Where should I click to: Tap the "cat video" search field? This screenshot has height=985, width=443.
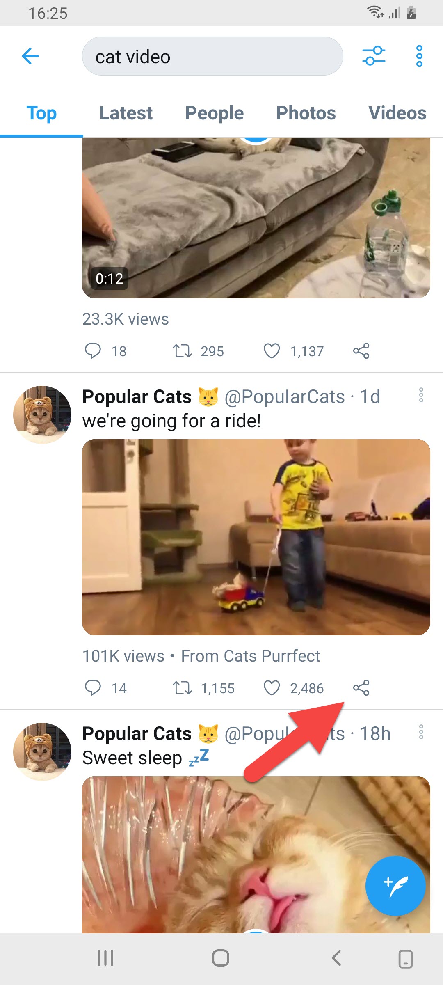212,56
